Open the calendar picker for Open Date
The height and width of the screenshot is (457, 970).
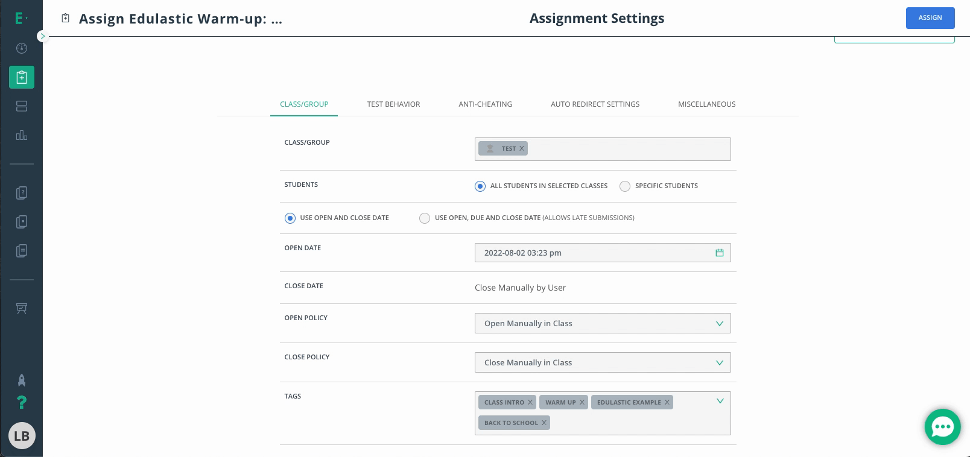pyautogui.click(x=720, y=253)
